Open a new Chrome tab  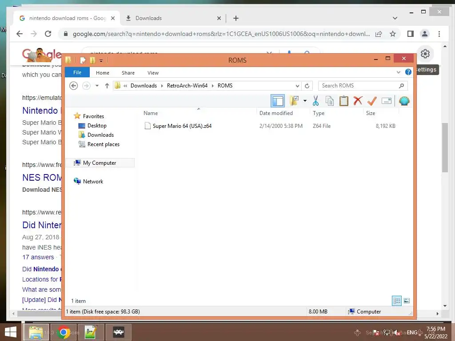pyautogui.click(x=236, y=18)
